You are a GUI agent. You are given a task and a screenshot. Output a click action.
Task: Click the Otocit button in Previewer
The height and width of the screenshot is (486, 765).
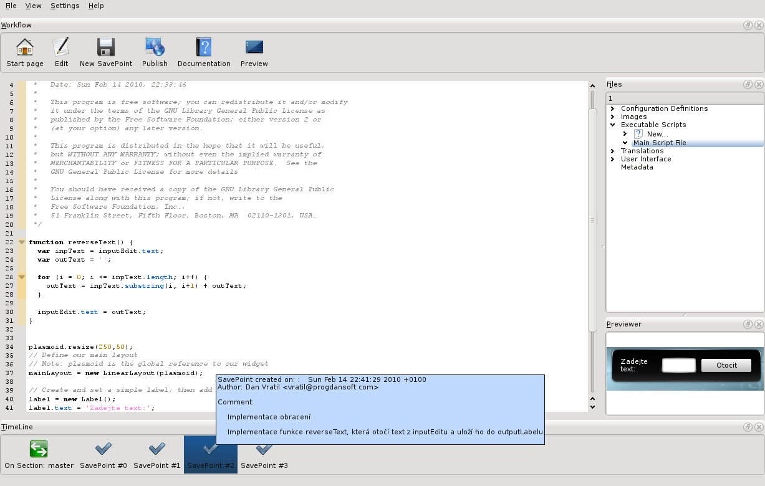pos(726,366)
